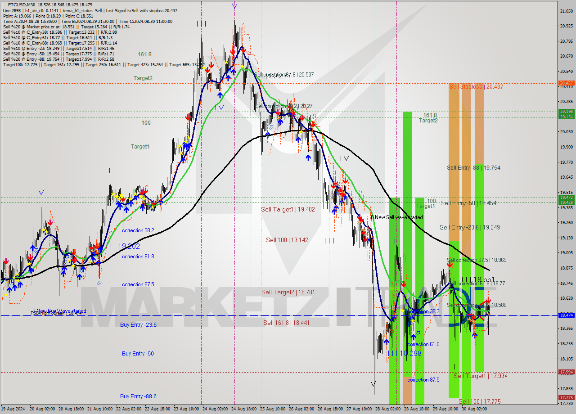Click the 18.105 price scale value
The height and width of the screenshot is (414, 576).
[566, 359]
